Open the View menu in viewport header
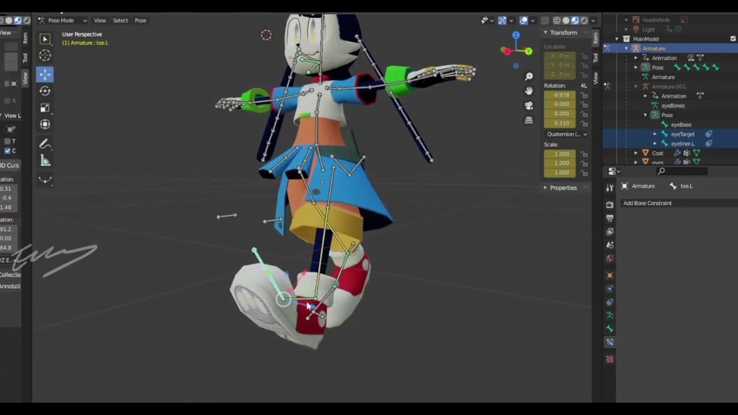Image resolution: width=738 pixels, height=415 pixels. tap(100, 20)
